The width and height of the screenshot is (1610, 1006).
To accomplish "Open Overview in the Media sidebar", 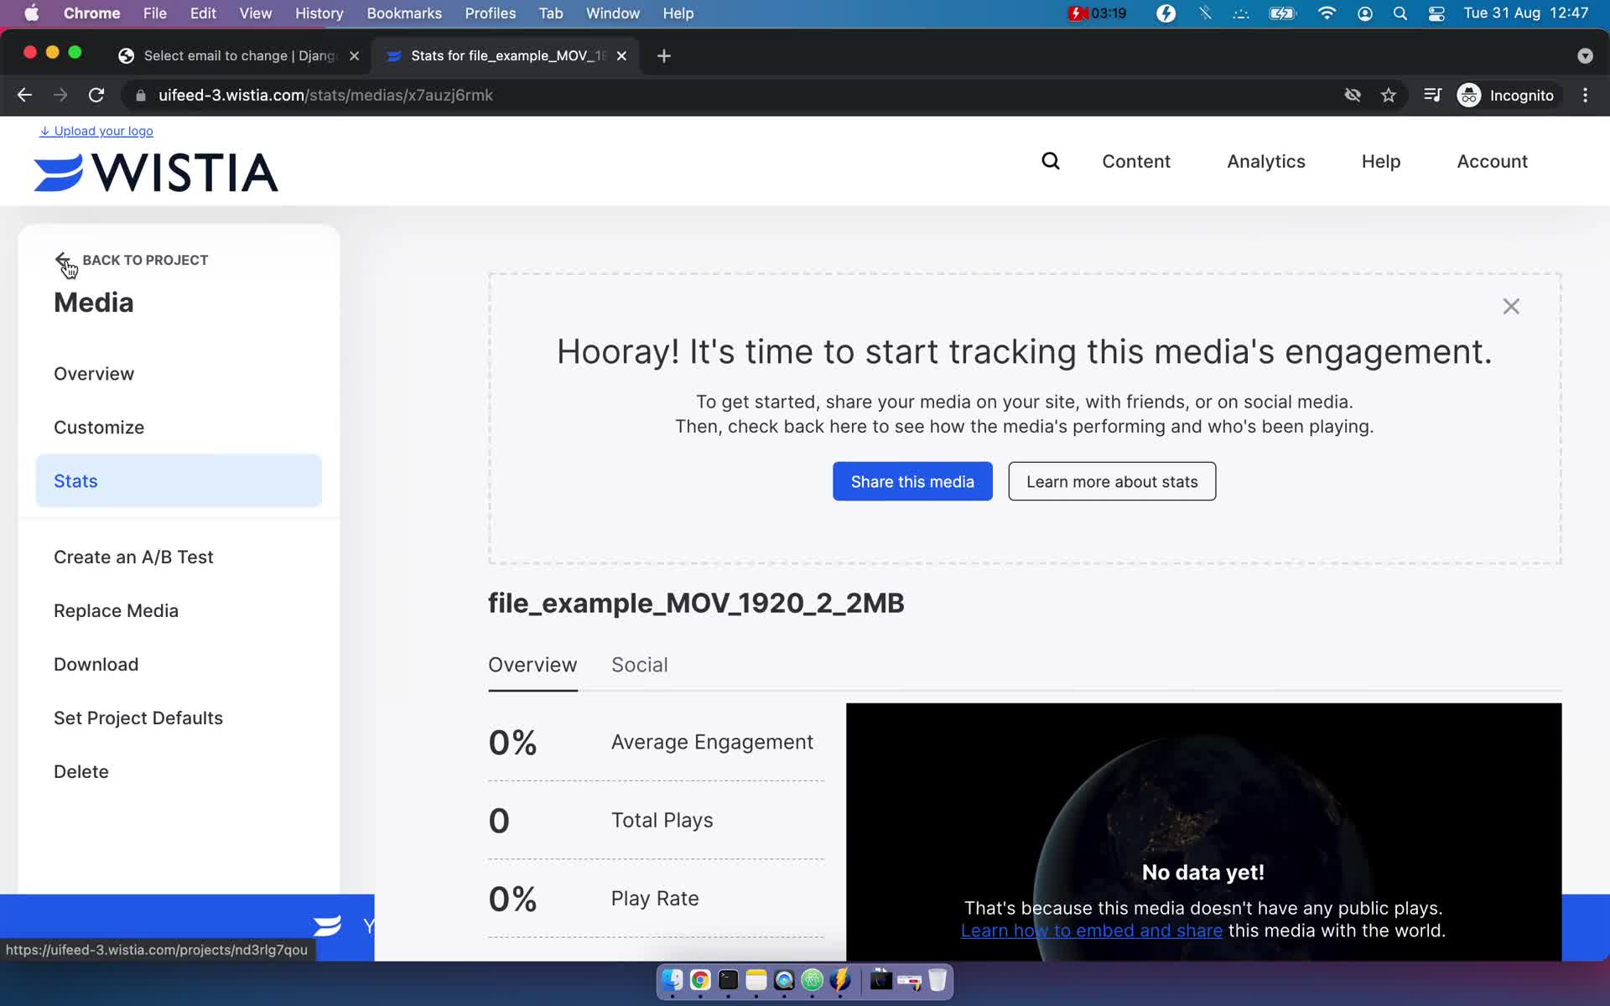I will (94, 374).
